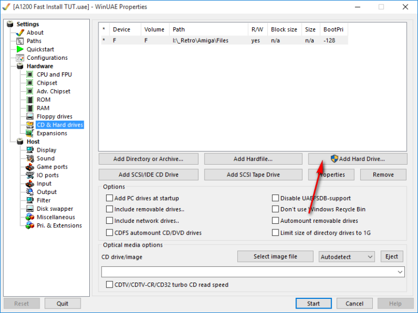Select Quickstart in the settings tree

[40, 49]
